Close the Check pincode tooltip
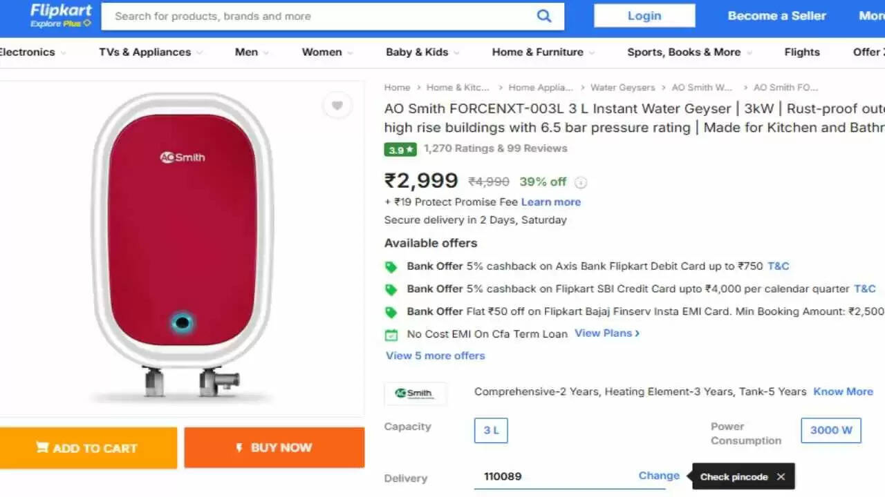The image size is (885, 497). (x=781, y=476)
